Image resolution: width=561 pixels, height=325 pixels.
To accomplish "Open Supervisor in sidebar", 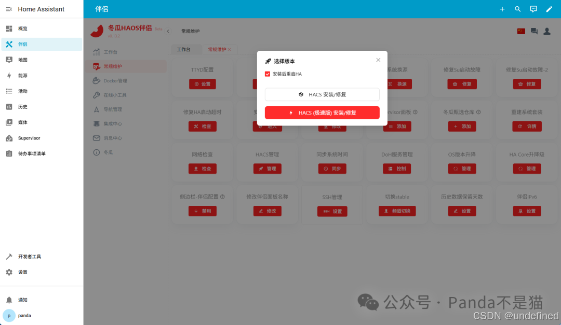I will [42, 138].
